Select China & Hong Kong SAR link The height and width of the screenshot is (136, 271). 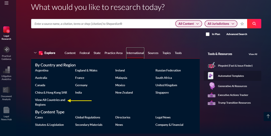(x=51, y=93)
